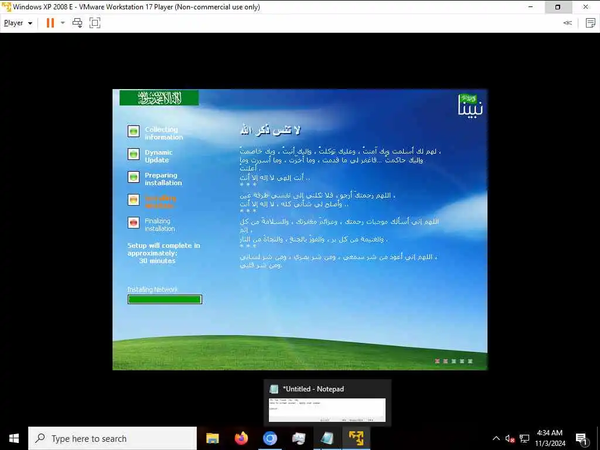The image size is (600, 450).
Task: Enter VMware full screen mode
Action: (x=94, y=23)
